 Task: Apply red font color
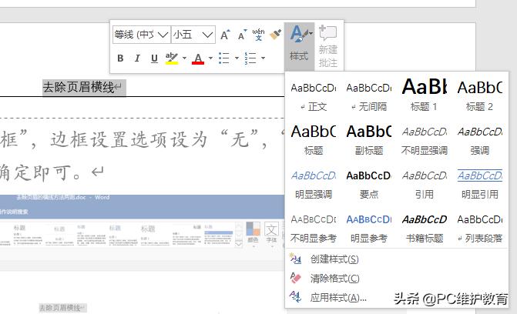point(198,58)
